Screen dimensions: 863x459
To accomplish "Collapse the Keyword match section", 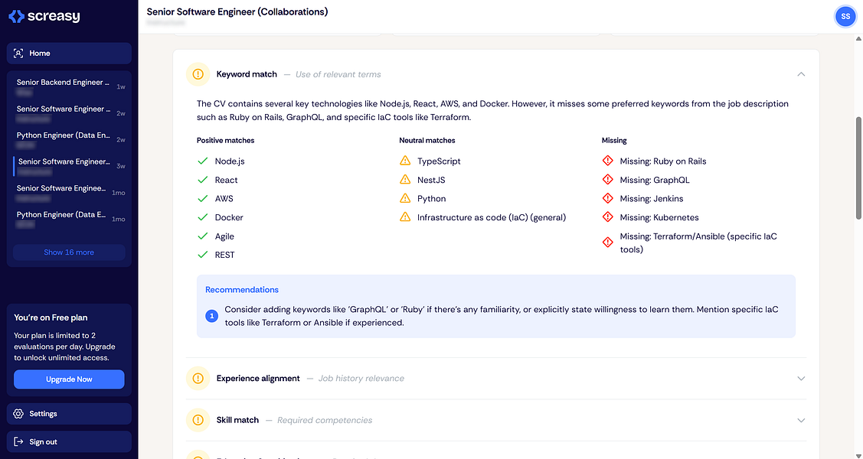I will pos(801,74).
